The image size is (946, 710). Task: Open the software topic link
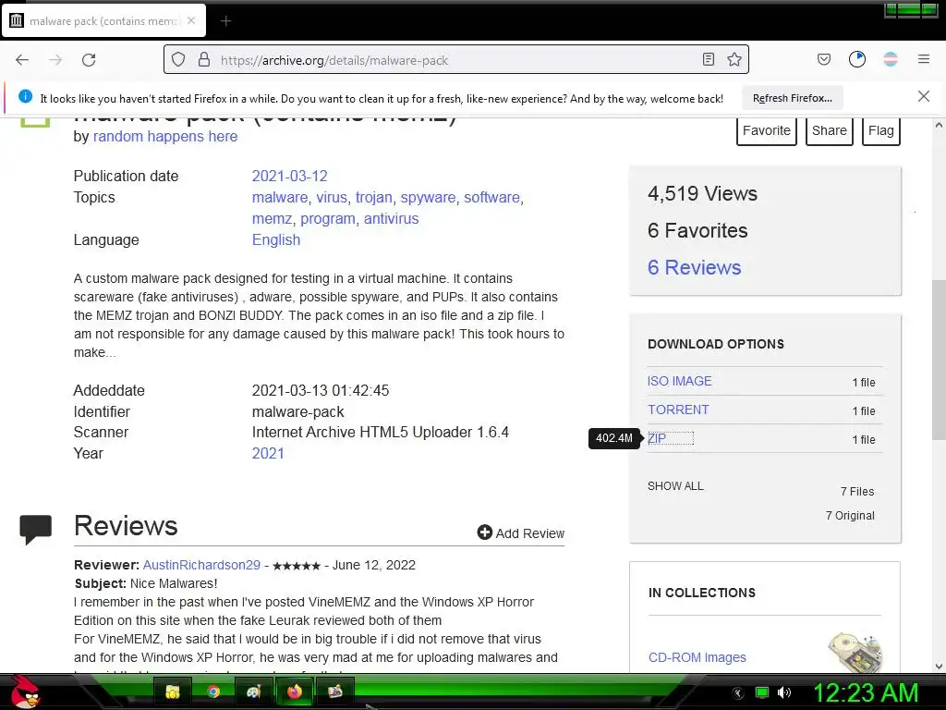[x=491, y=198]
